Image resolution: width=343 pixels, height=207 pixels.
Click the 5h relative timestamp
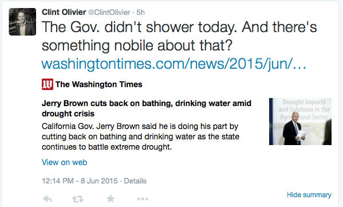tap(140, 12)
